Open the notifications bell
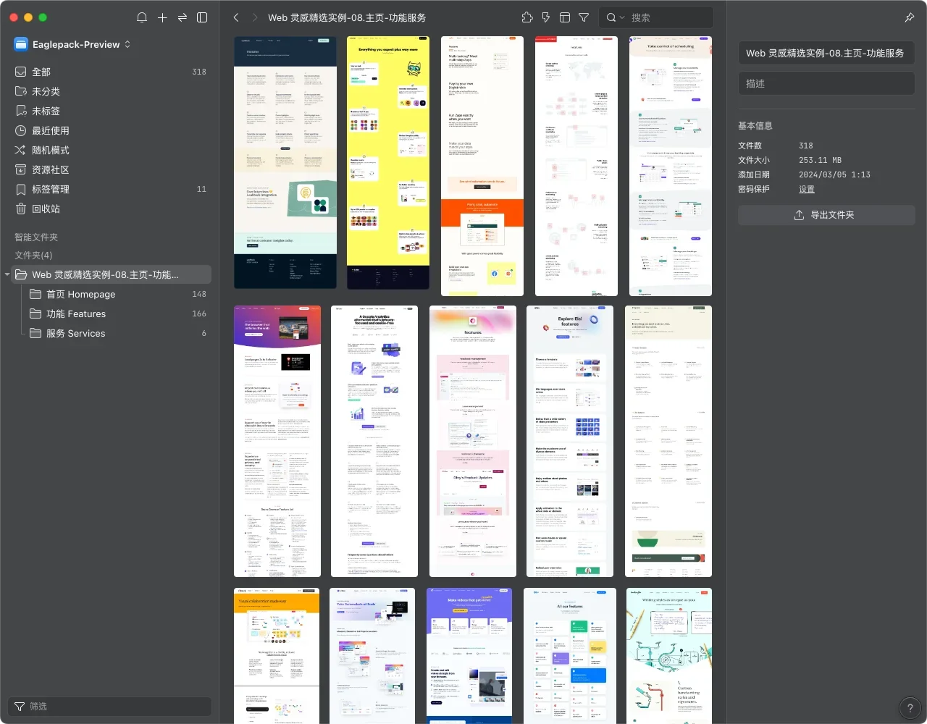This screenshot has width=927, height=724. 142,17
